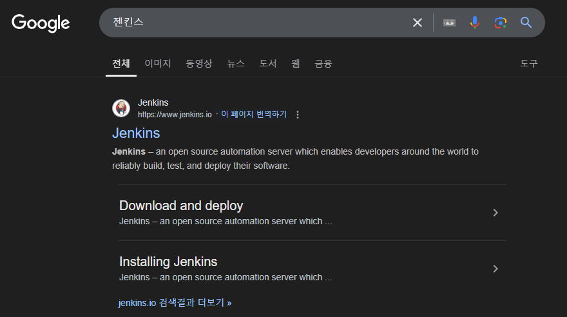Open the 도서 tab
The width and height of the screenshot is (567, 317).
coord(268,64)
